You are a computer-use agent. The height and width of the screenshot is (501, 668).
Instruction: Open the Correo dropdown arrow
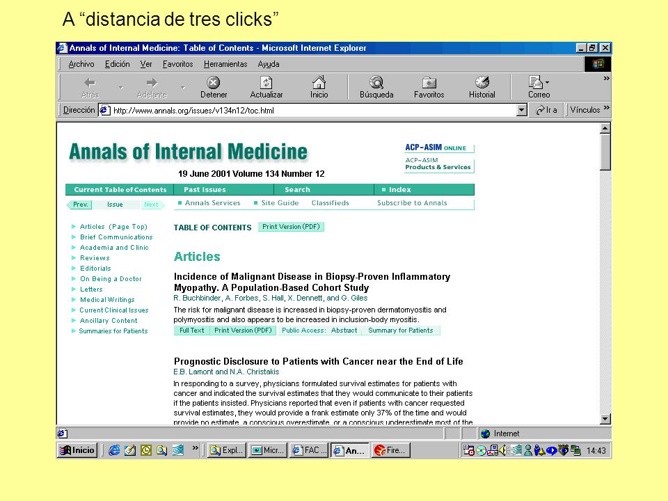click(x=548, y=82)
